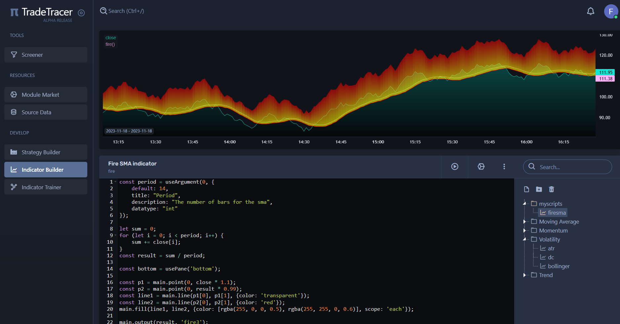Screen dimensions: 620x324
Task: Fold the code block at line 1
Action: pyautogui.click(x=115, y=182)
